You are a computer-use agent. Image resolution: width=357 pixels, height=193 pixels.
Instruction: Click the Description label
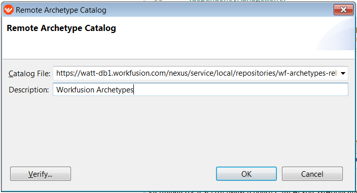click(29, 90)
